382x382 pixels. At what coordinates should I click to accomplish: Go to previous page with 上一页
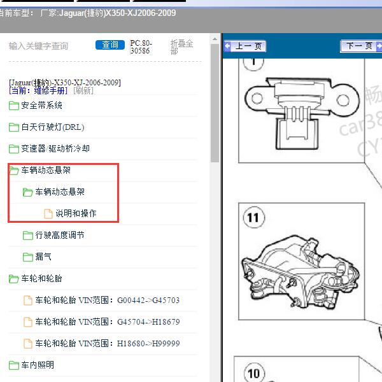tap(245, 46)
